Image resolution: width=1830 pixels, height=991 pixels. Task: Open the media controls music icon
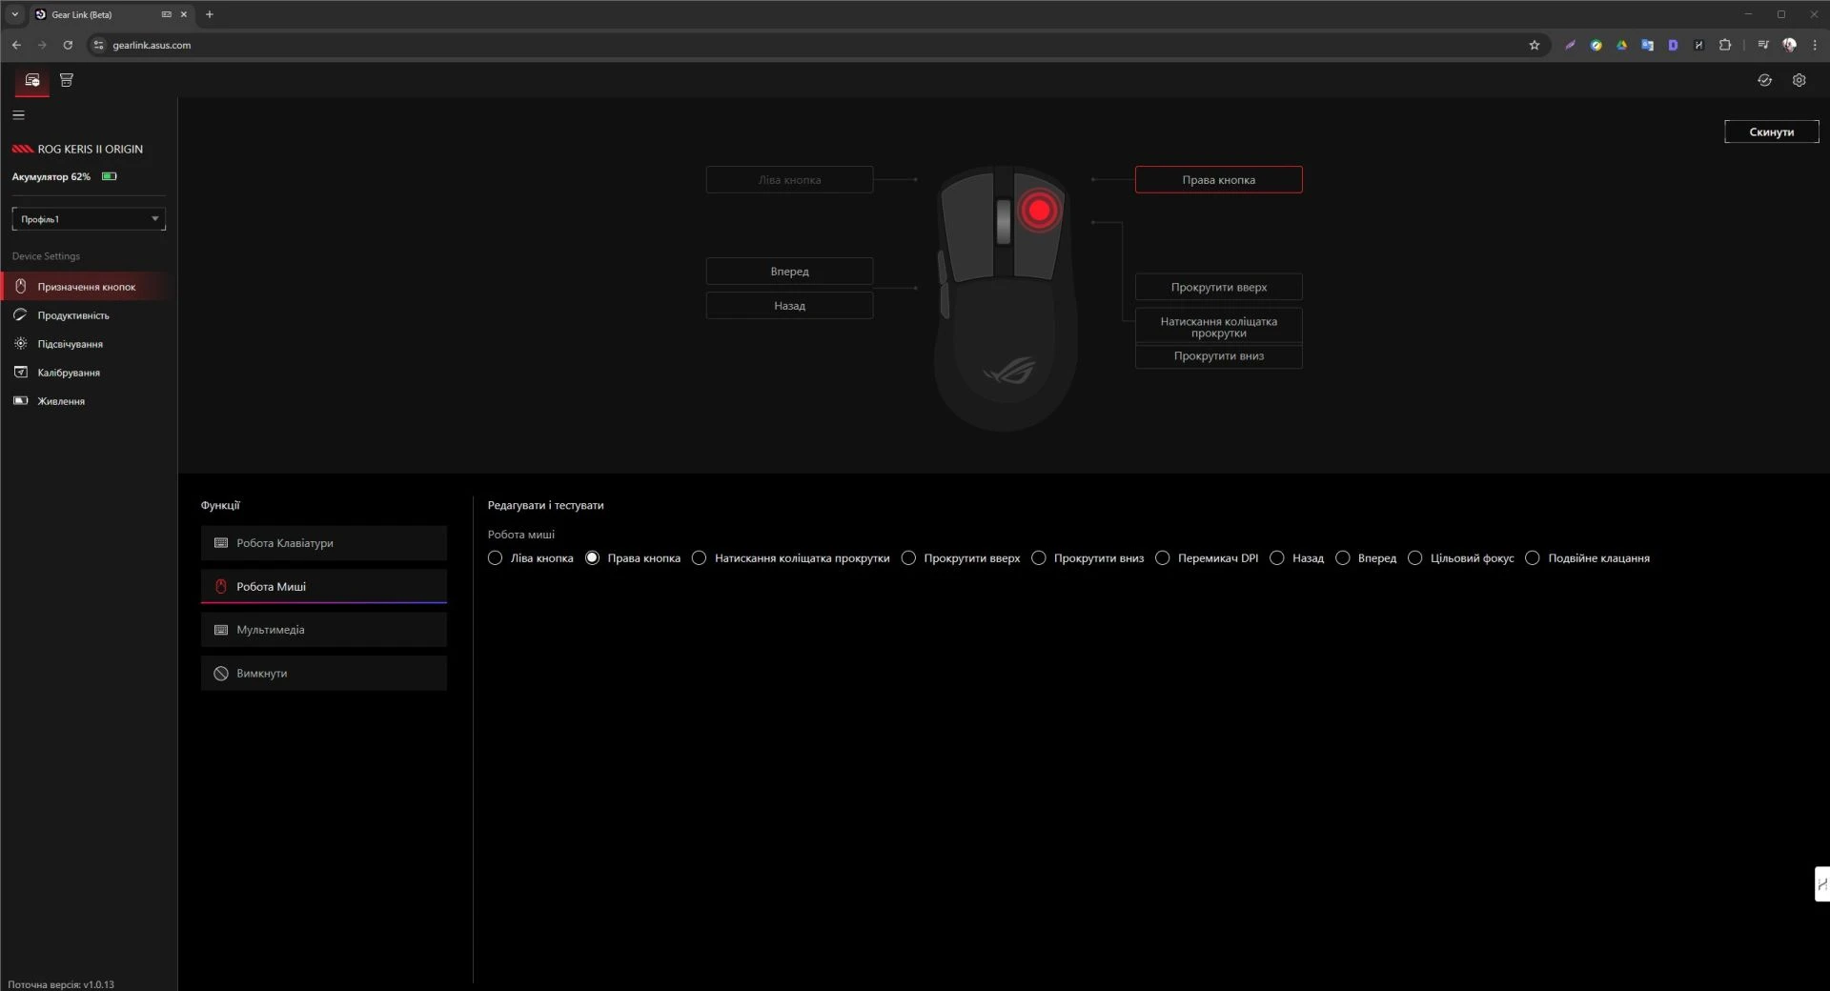(x=1762, y=45)
